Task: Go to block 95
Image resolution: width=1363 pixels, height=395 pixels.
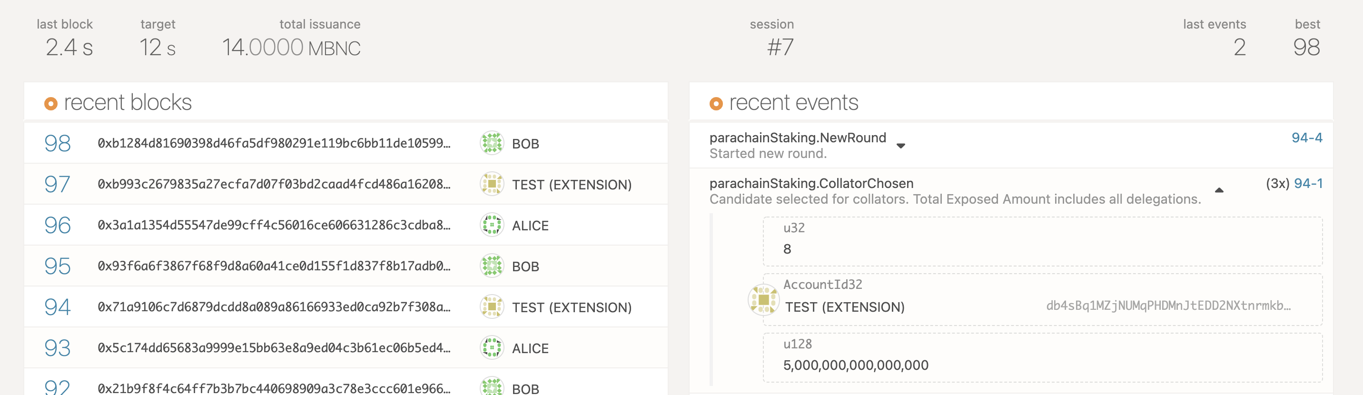Action: pyautogui.click(x=57, y=266)
